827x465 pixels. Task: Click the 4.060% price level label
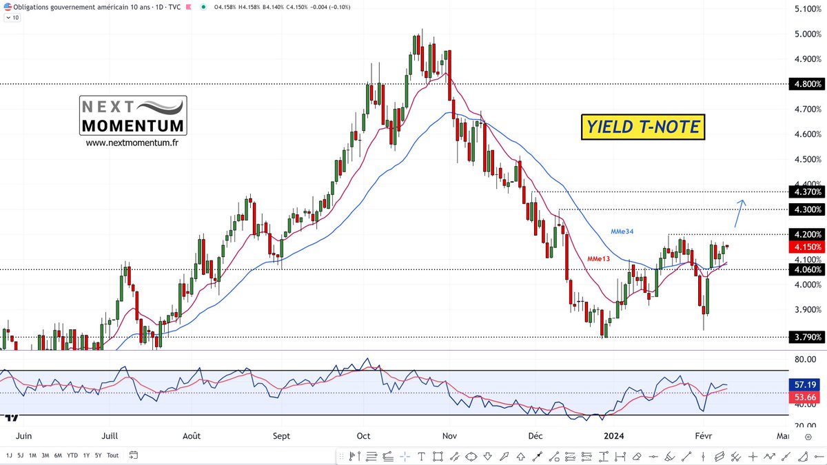808,269
